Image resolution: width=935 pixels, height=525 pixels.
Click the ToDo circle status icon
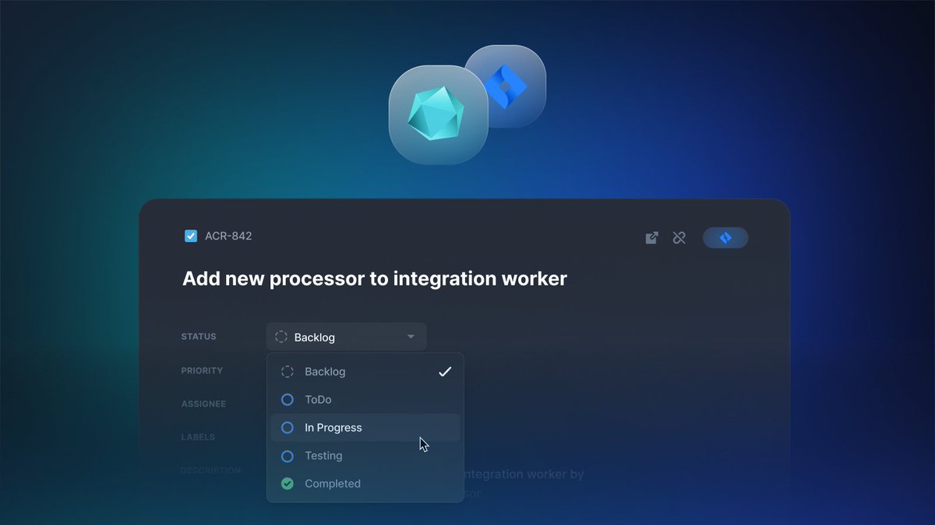click(288, 400)
